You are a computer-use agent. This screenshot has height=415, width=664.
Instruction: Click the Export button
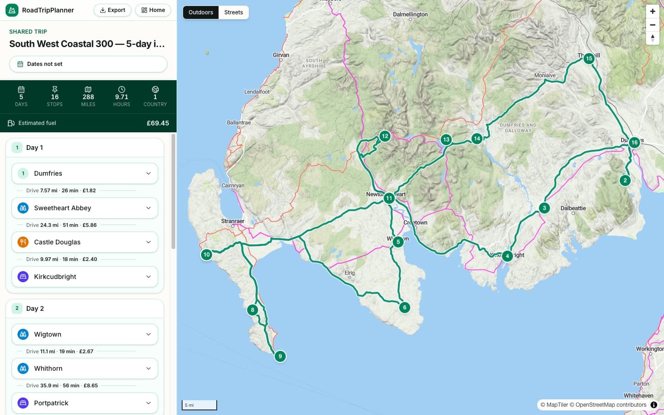113,10
